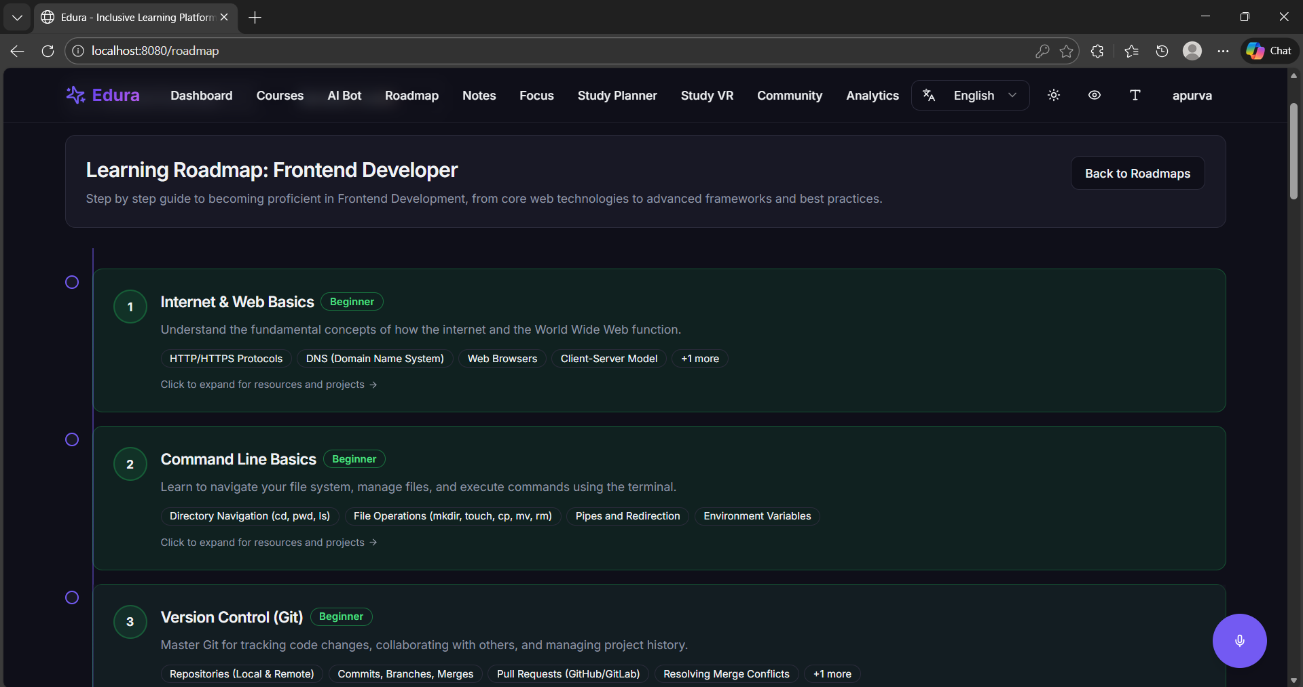Click the Pull Requests (GitHub/GitLab) tag
This screenshot has height=687, width=1303.
point(568,674)
